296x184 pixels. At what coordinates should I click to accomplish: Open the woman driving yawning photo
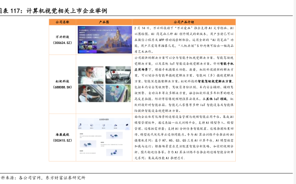pos(91,93)
